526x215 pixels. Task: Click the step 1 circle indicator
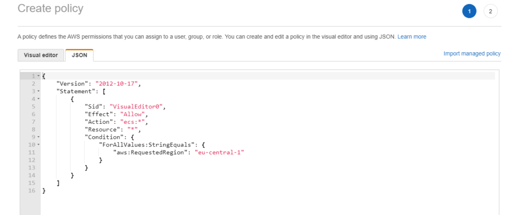[x=469, y=11]
